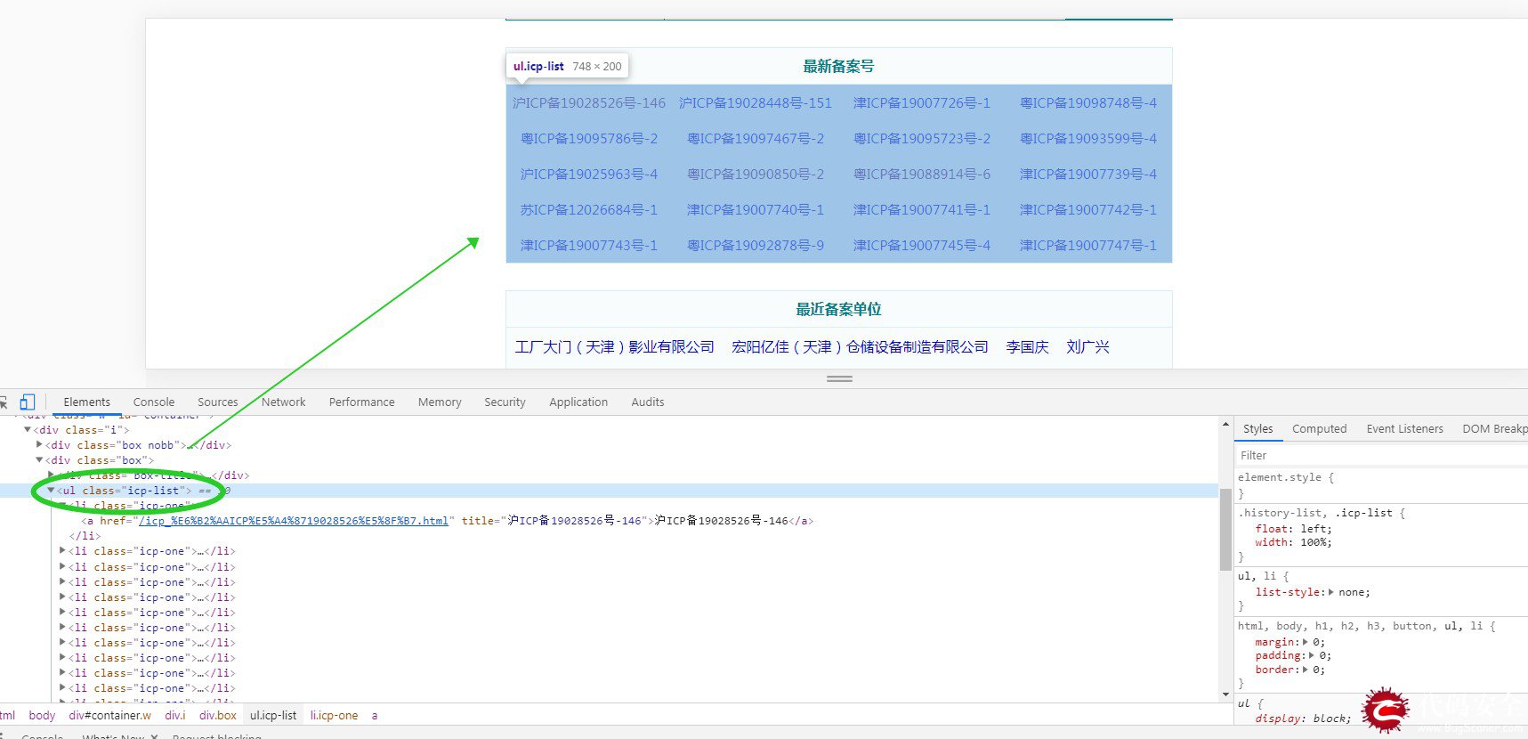Viewport: 1528px width, 739px height.
Task: Open link 津ICP备19007743号-1
Action: 589,246
